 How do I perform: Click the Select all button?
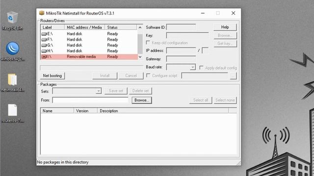pos(201,100)
